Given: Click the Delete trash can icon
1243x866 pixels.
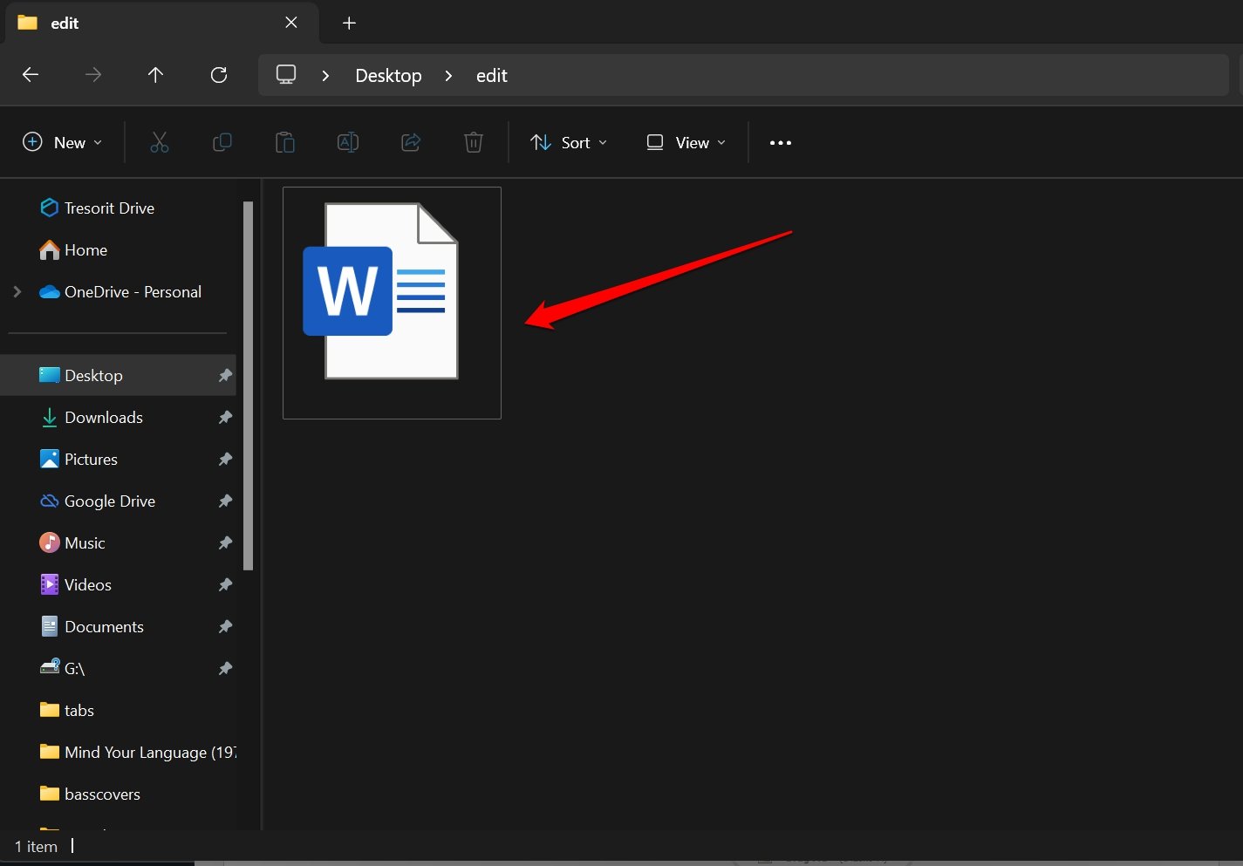Looking at the screenshot, I should tap(474, 142).
